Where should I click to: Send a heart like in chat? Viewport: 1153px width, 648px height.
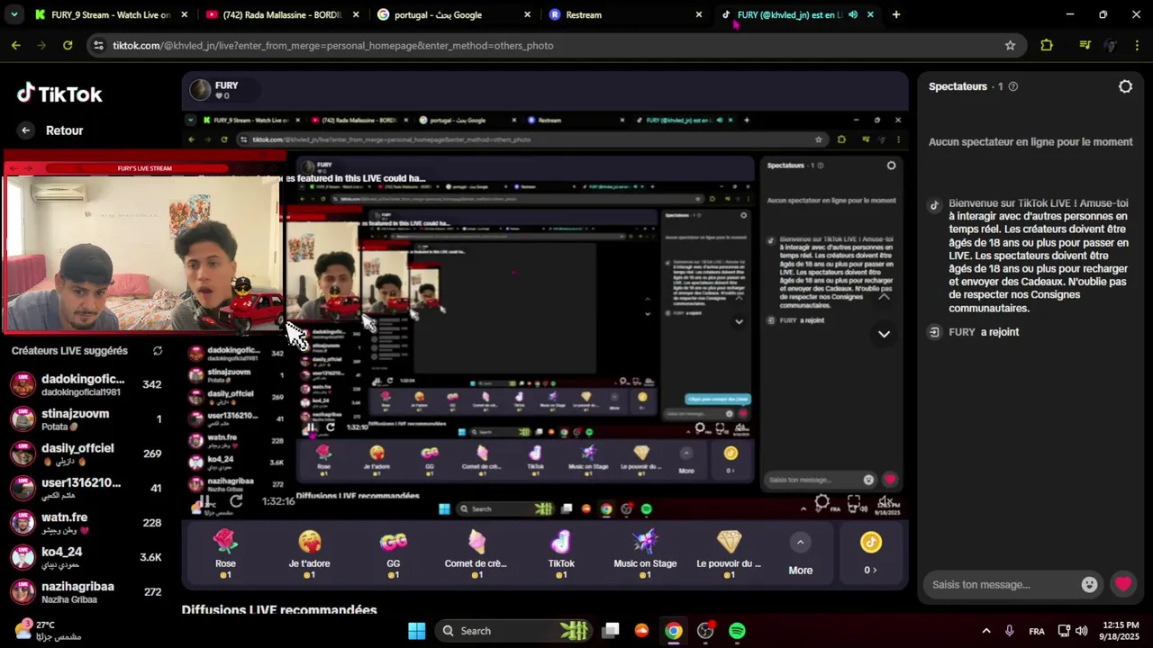pyautogui.click(x=1122, y=584)
